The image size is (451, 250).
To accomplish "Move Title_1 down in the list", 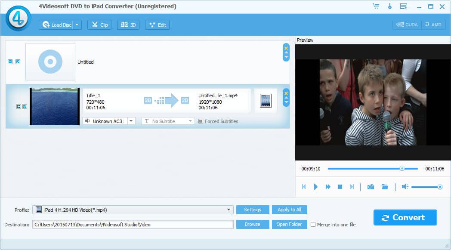I will (x=286, y=102).
